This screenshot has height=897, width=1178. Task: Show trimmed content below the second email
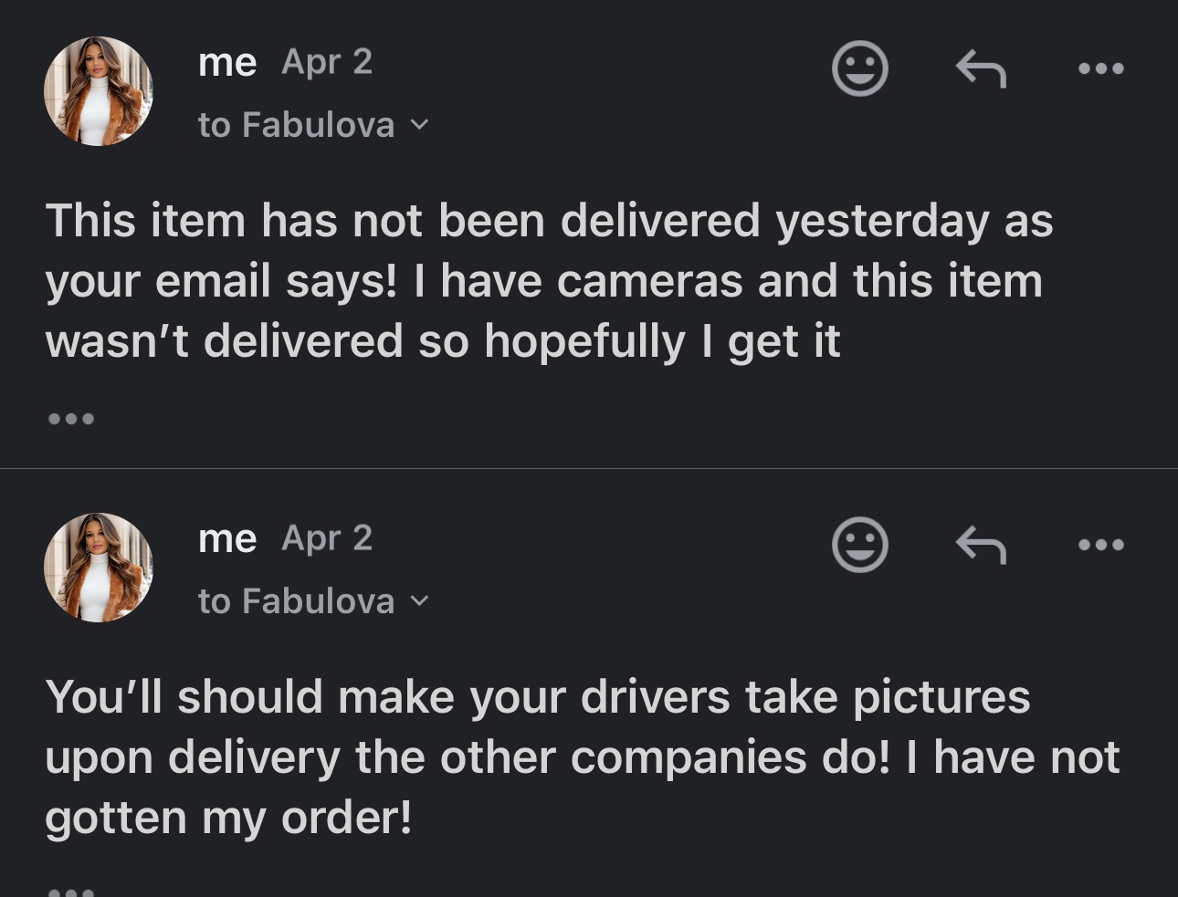(70, 891)
